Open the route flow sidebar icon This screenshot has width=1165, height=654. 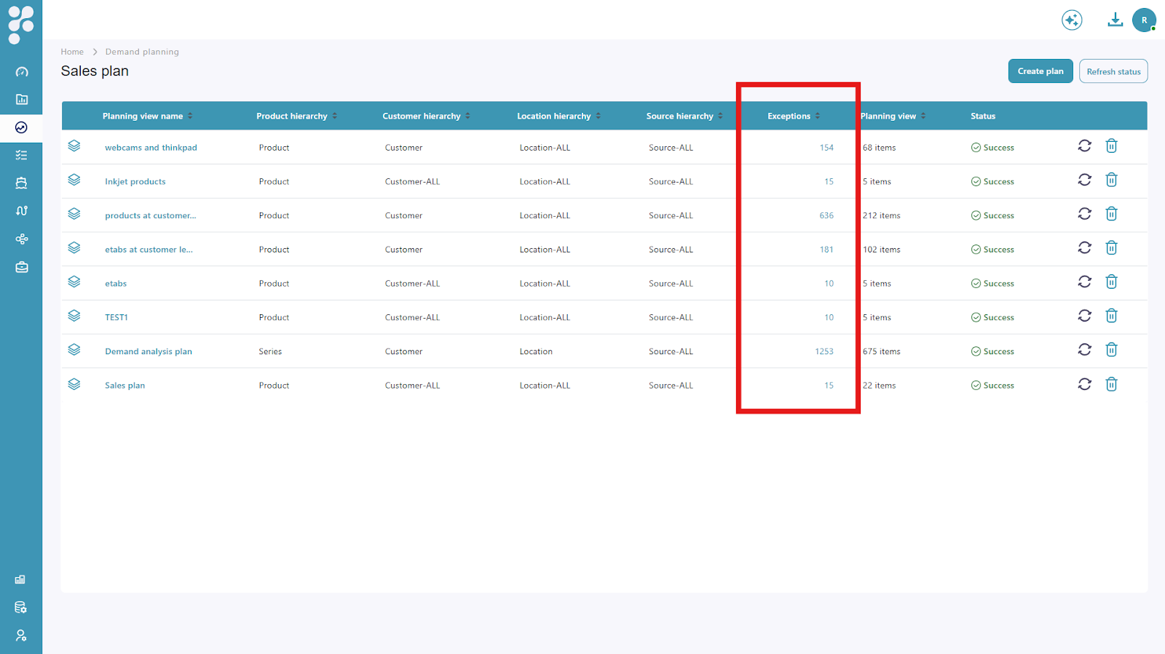pos(22,211)
